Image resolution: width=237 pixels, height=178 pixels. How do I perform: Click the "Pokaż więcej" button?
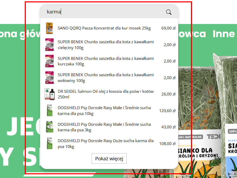pos(109,158)
